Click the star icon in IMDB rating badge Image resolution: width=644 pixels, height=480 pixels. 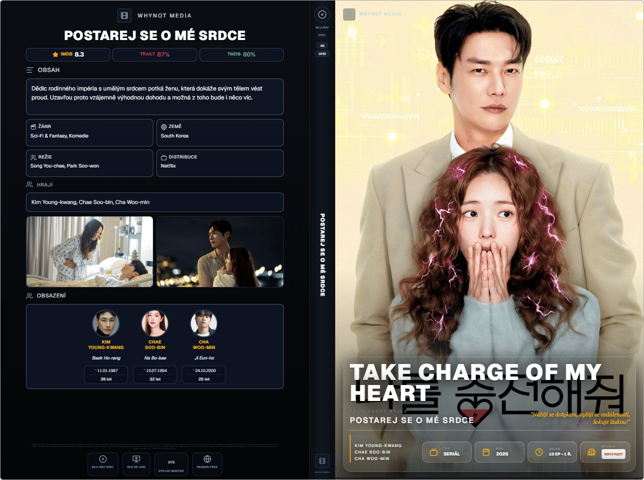[x=55, y=54]
